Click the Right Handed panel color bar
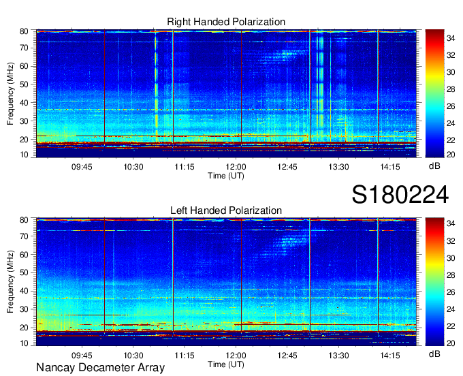This screenshot has width=463, height=376. pos(434,93)
